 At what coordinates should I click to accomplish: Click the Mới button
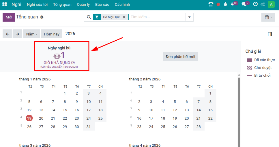point(9,17)
